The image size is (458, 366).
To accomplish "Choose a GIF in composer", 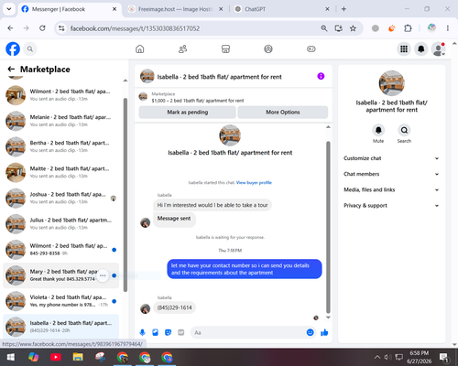I will pos(181,332).
